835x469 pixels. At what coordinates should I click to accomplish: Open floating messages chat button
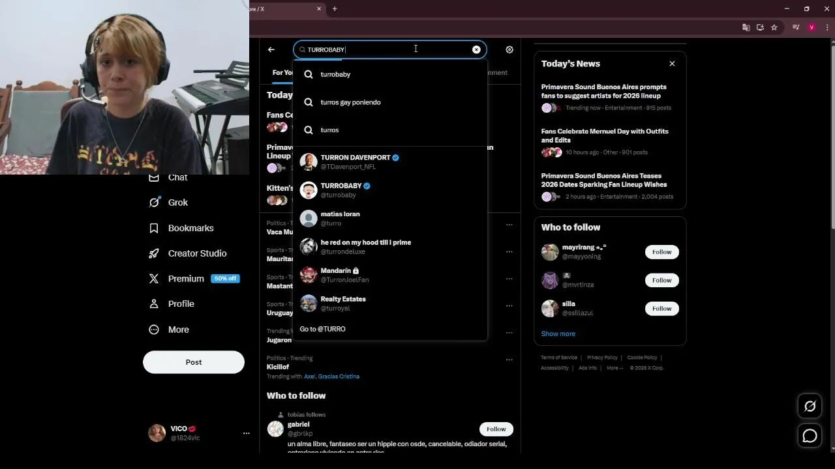point(810,436)
